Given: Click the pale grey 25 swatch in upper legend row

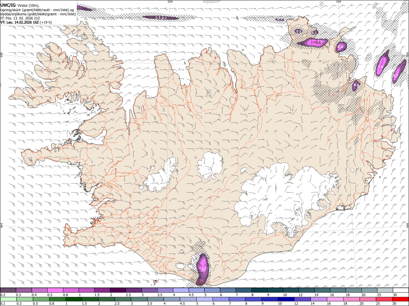Looking at the screenshot, I should pos(385,290).
